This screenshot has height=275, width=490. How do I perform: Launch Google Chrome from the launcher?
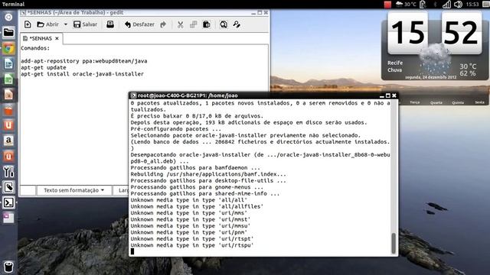(x=8, y=48)
